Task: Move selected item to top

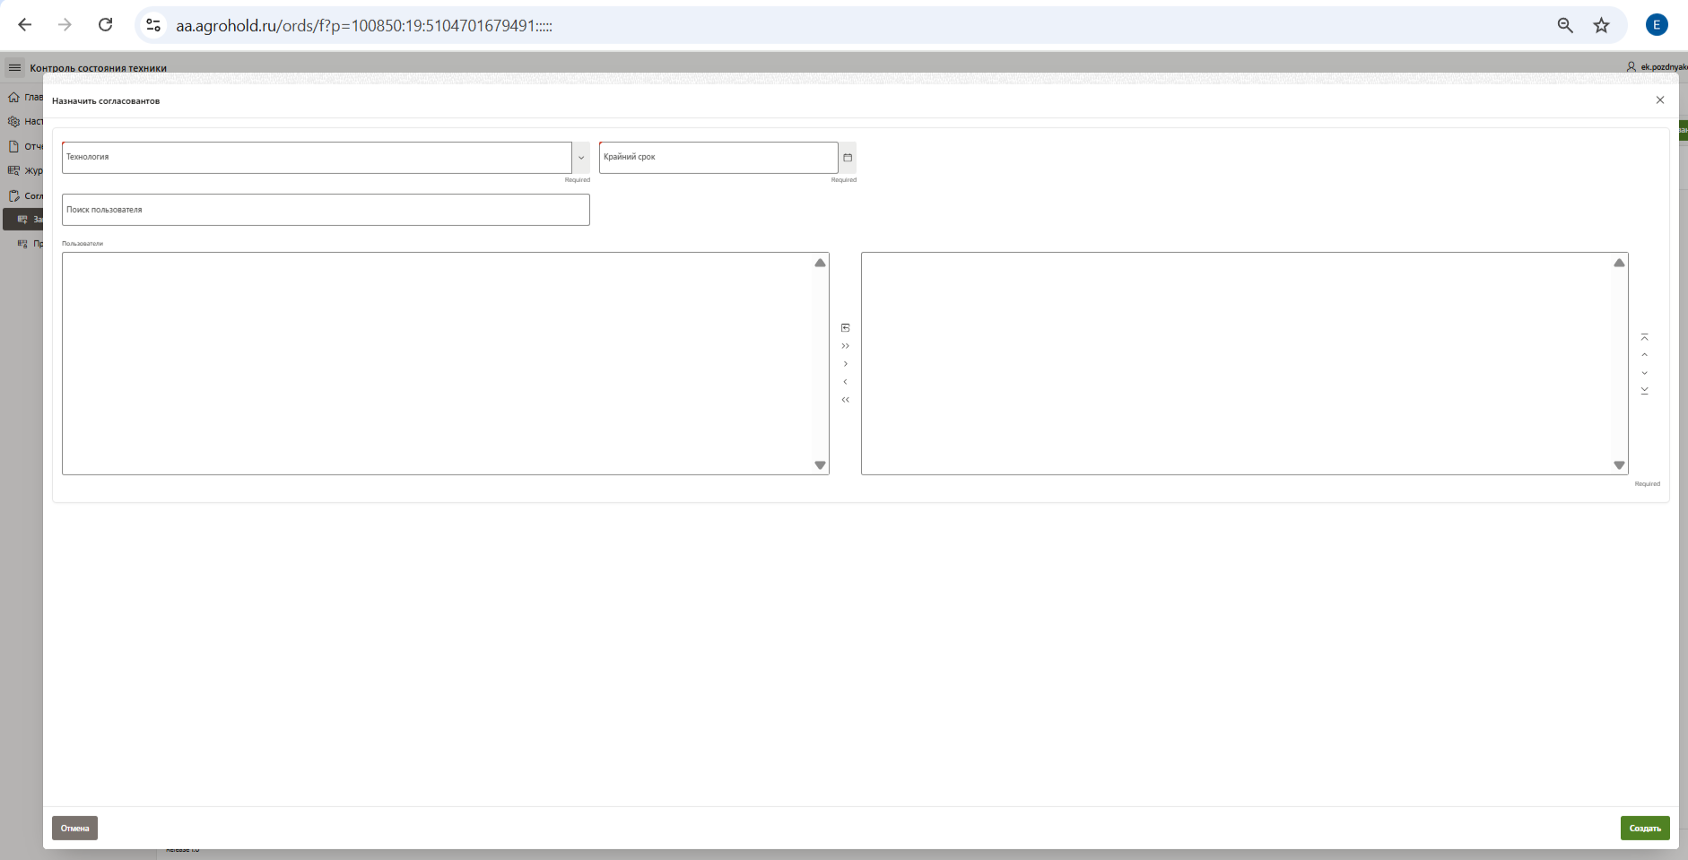Action: pyautogui.click(x=1644, y=337)
